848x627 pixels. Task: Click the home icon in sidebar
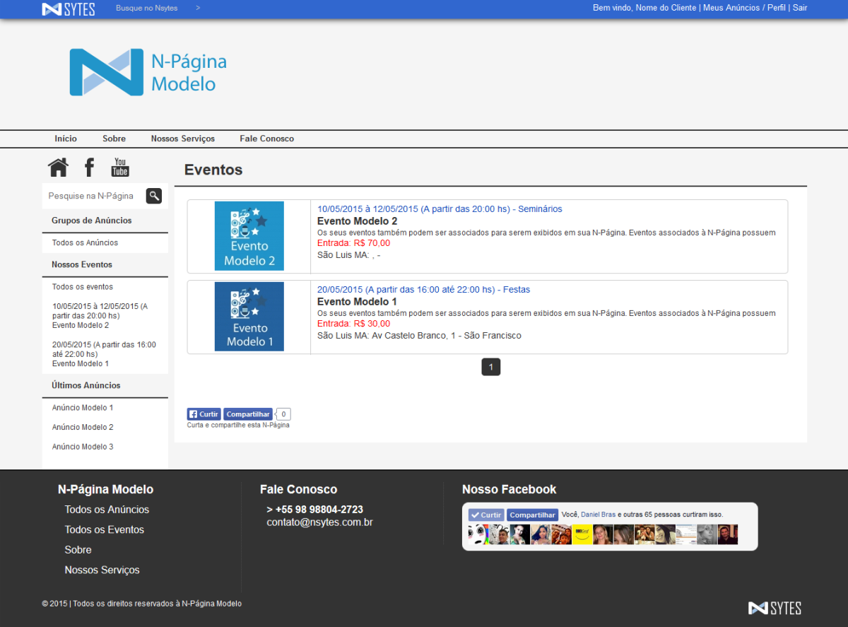pos(58,168)
